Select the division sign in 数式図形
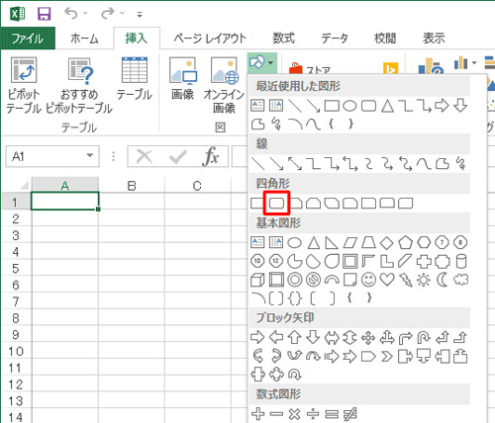 pyautogui.click(x=313, y=414)
